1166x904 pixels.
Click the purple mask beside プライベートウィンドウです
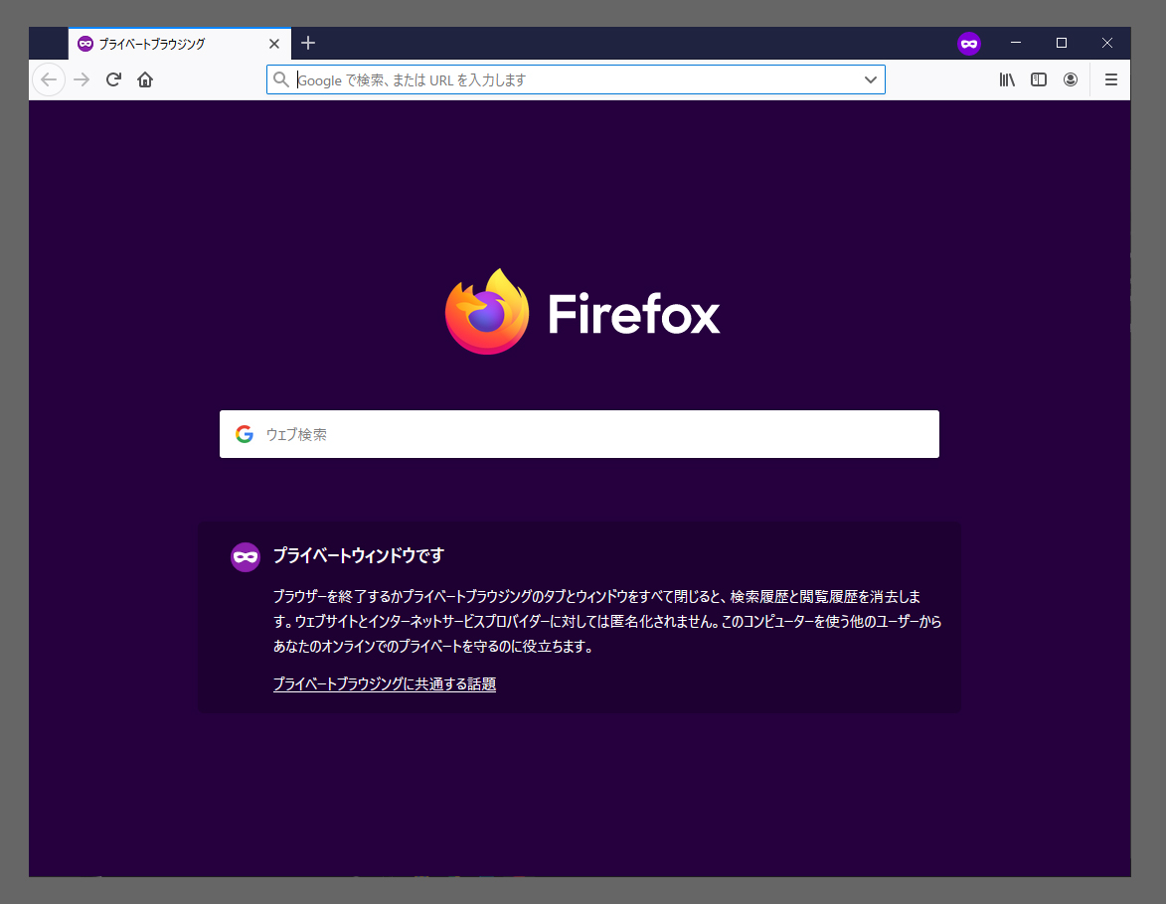tap(246, 556)
